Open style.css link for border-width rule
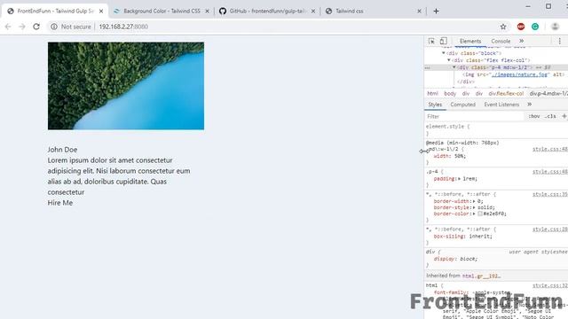This screenshot has height=319, width=568. coord(550,194)
